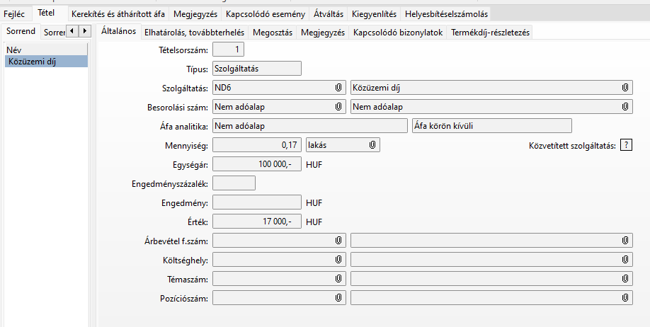The width and height of the screenshot is (650, 327).
Task: Click paperclip icon in Szolgáltatás ND6 field
Action: click(338, 88)
